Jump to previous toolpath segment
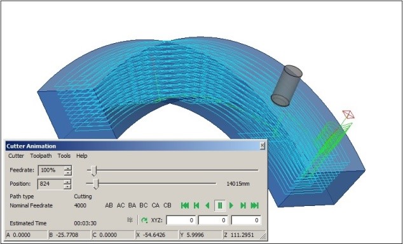 coord(196,205)
